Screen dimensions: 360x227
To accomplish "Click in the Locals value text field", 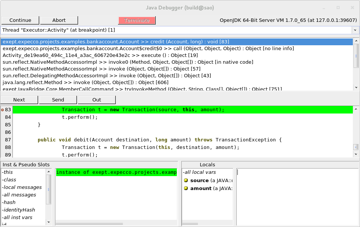I will tap(297, 192).
